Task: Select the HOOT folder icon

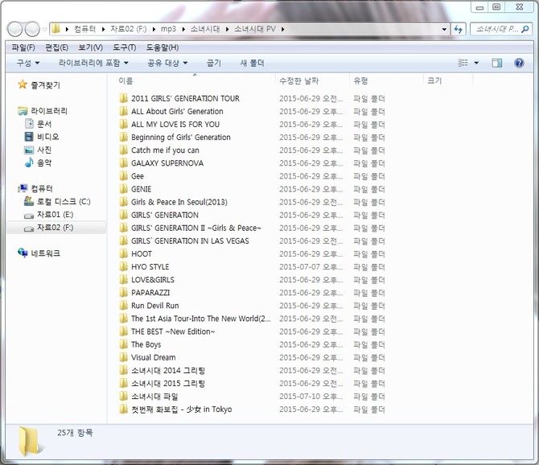Action: (123, 253)
